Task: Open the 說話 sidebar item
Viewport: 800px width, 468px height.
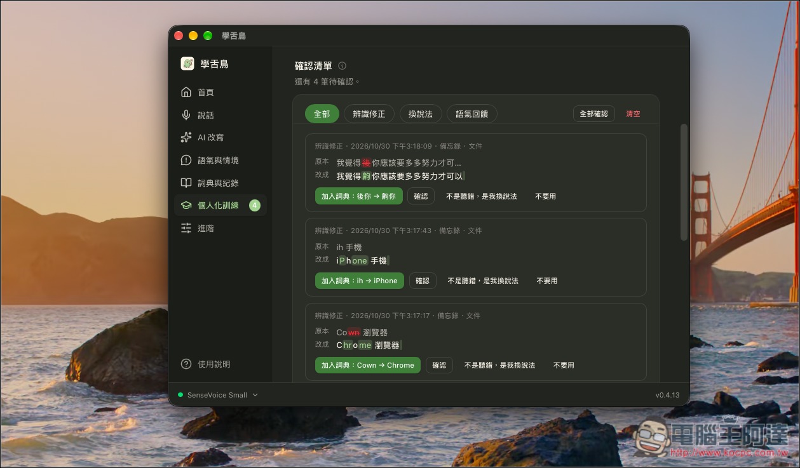Action: click(220, 115)
